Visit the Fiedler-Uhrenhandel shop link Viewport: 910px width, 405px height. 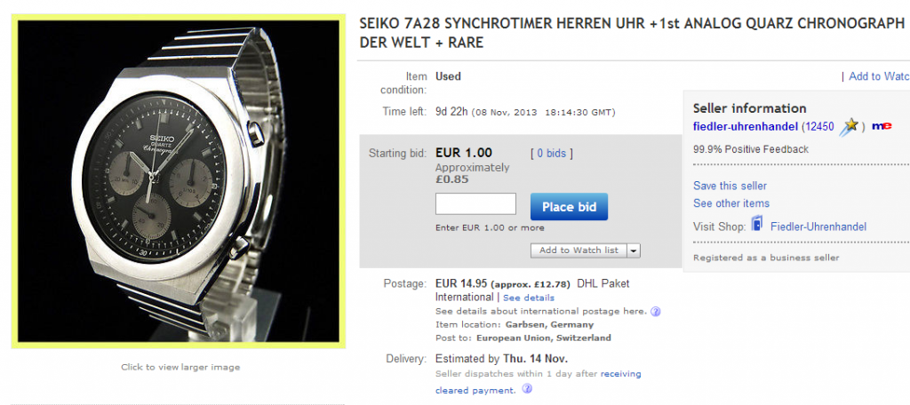pos(818,226)
